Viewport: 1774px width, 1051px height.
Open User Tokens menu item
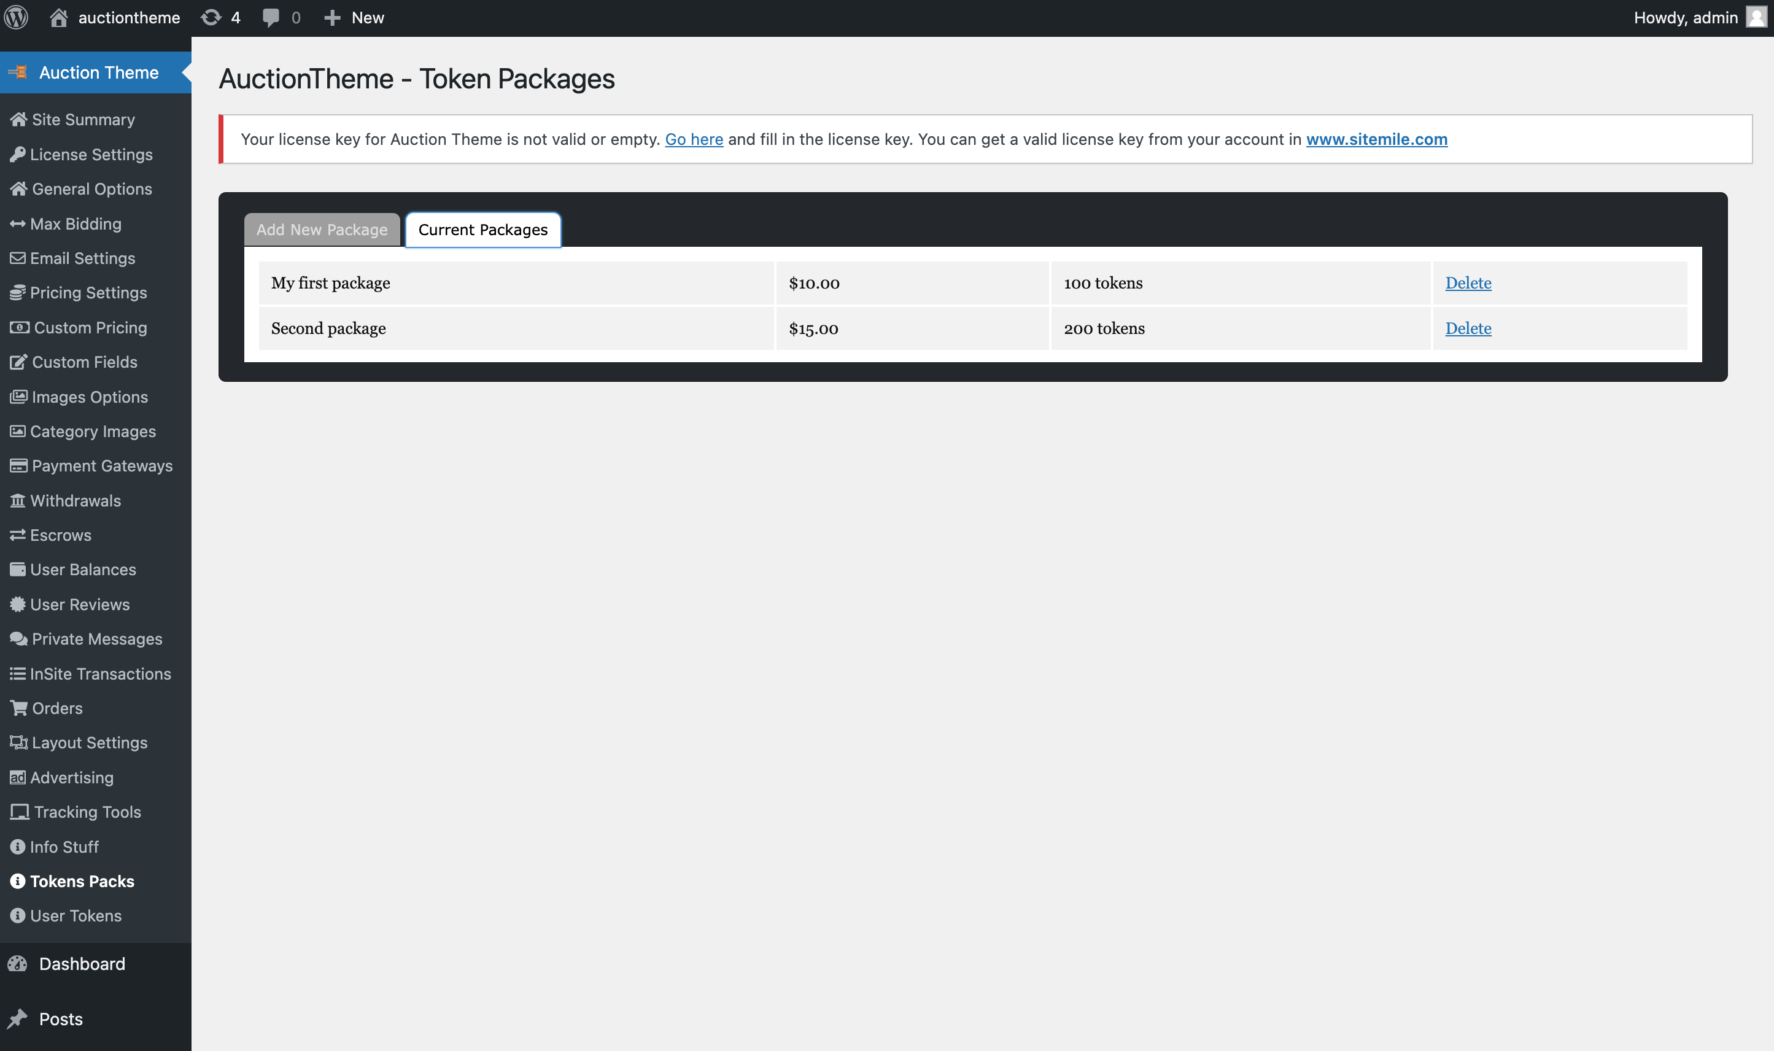[76, 916]
